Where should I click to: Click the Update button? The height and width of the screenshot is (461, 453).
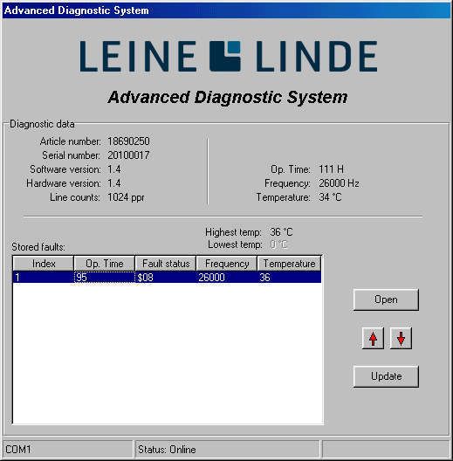pyautogui.click(x=386, y=376)
